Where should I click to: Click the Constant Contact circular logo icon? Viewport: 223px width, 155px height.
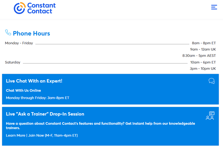(x=20, y=8)
